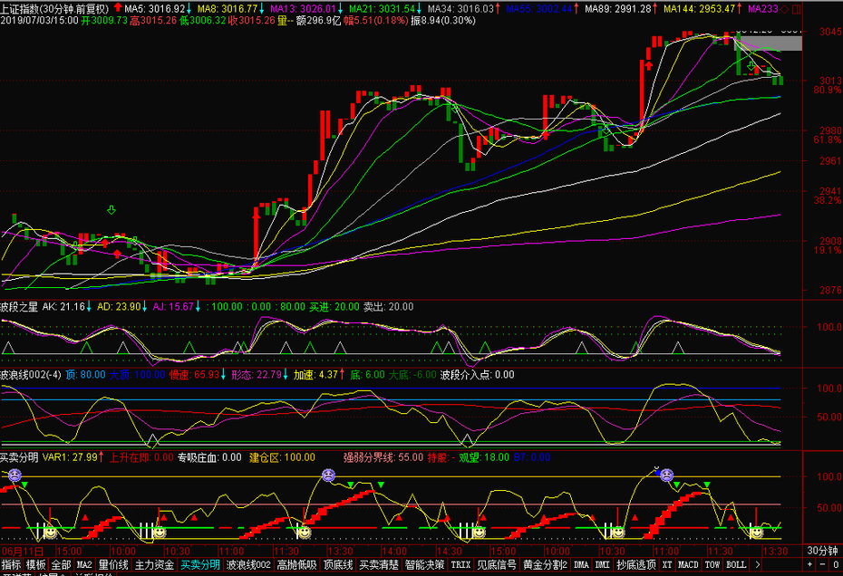Image resolution: width=843 pixels, height=576 pixels.
Task: Click the grey rectangle annotation at top right of chart
Action: point(769,43)
